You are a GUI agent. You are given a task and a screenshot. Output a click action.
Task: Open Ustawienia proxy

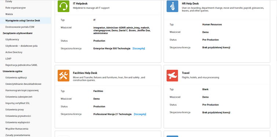[15, 110]
